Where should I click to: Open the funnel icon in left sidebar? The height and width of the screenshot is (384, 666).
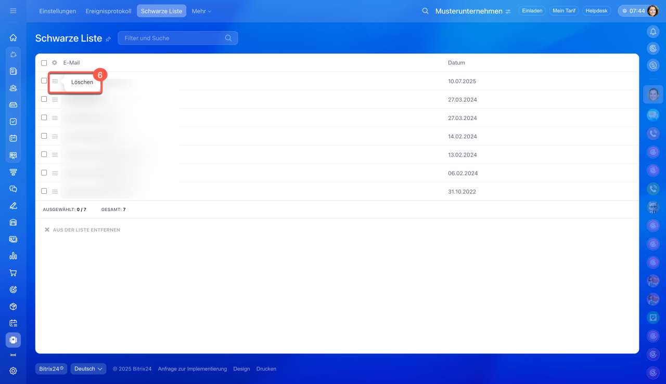[13, 172]
